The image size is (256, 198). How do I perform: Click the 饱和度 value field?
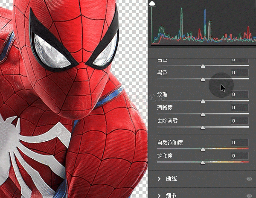(x=240, y=156)
